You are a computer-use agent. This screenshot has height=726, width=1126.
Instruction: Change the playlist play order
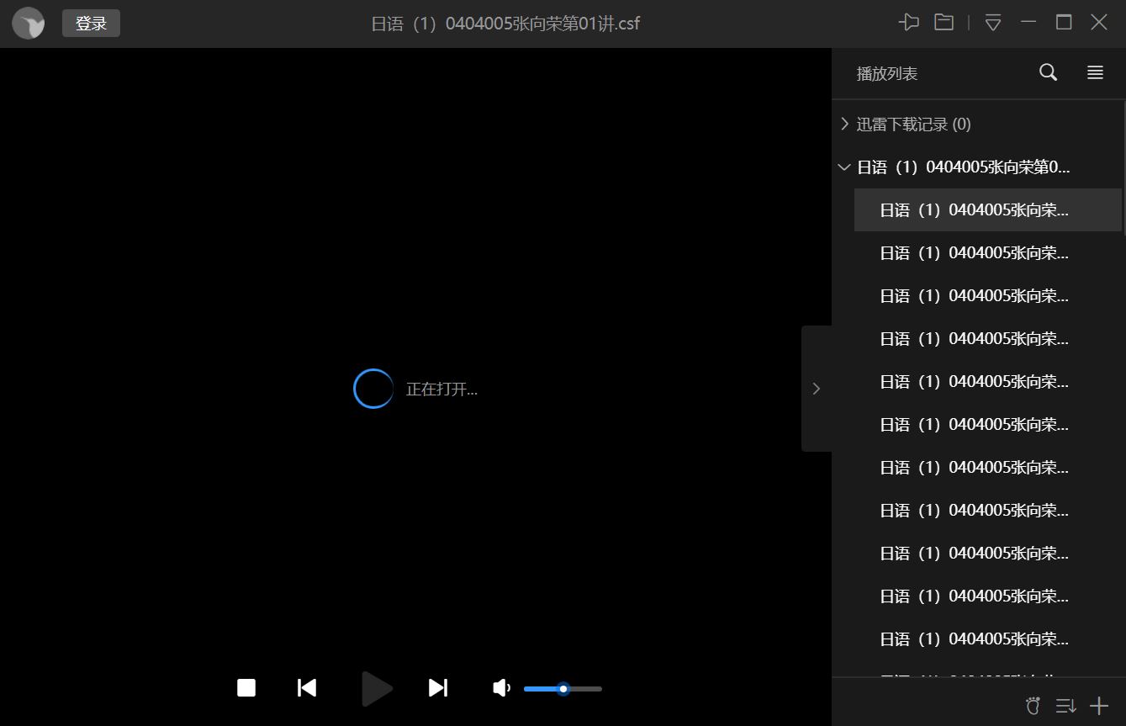pos(1065,706)
